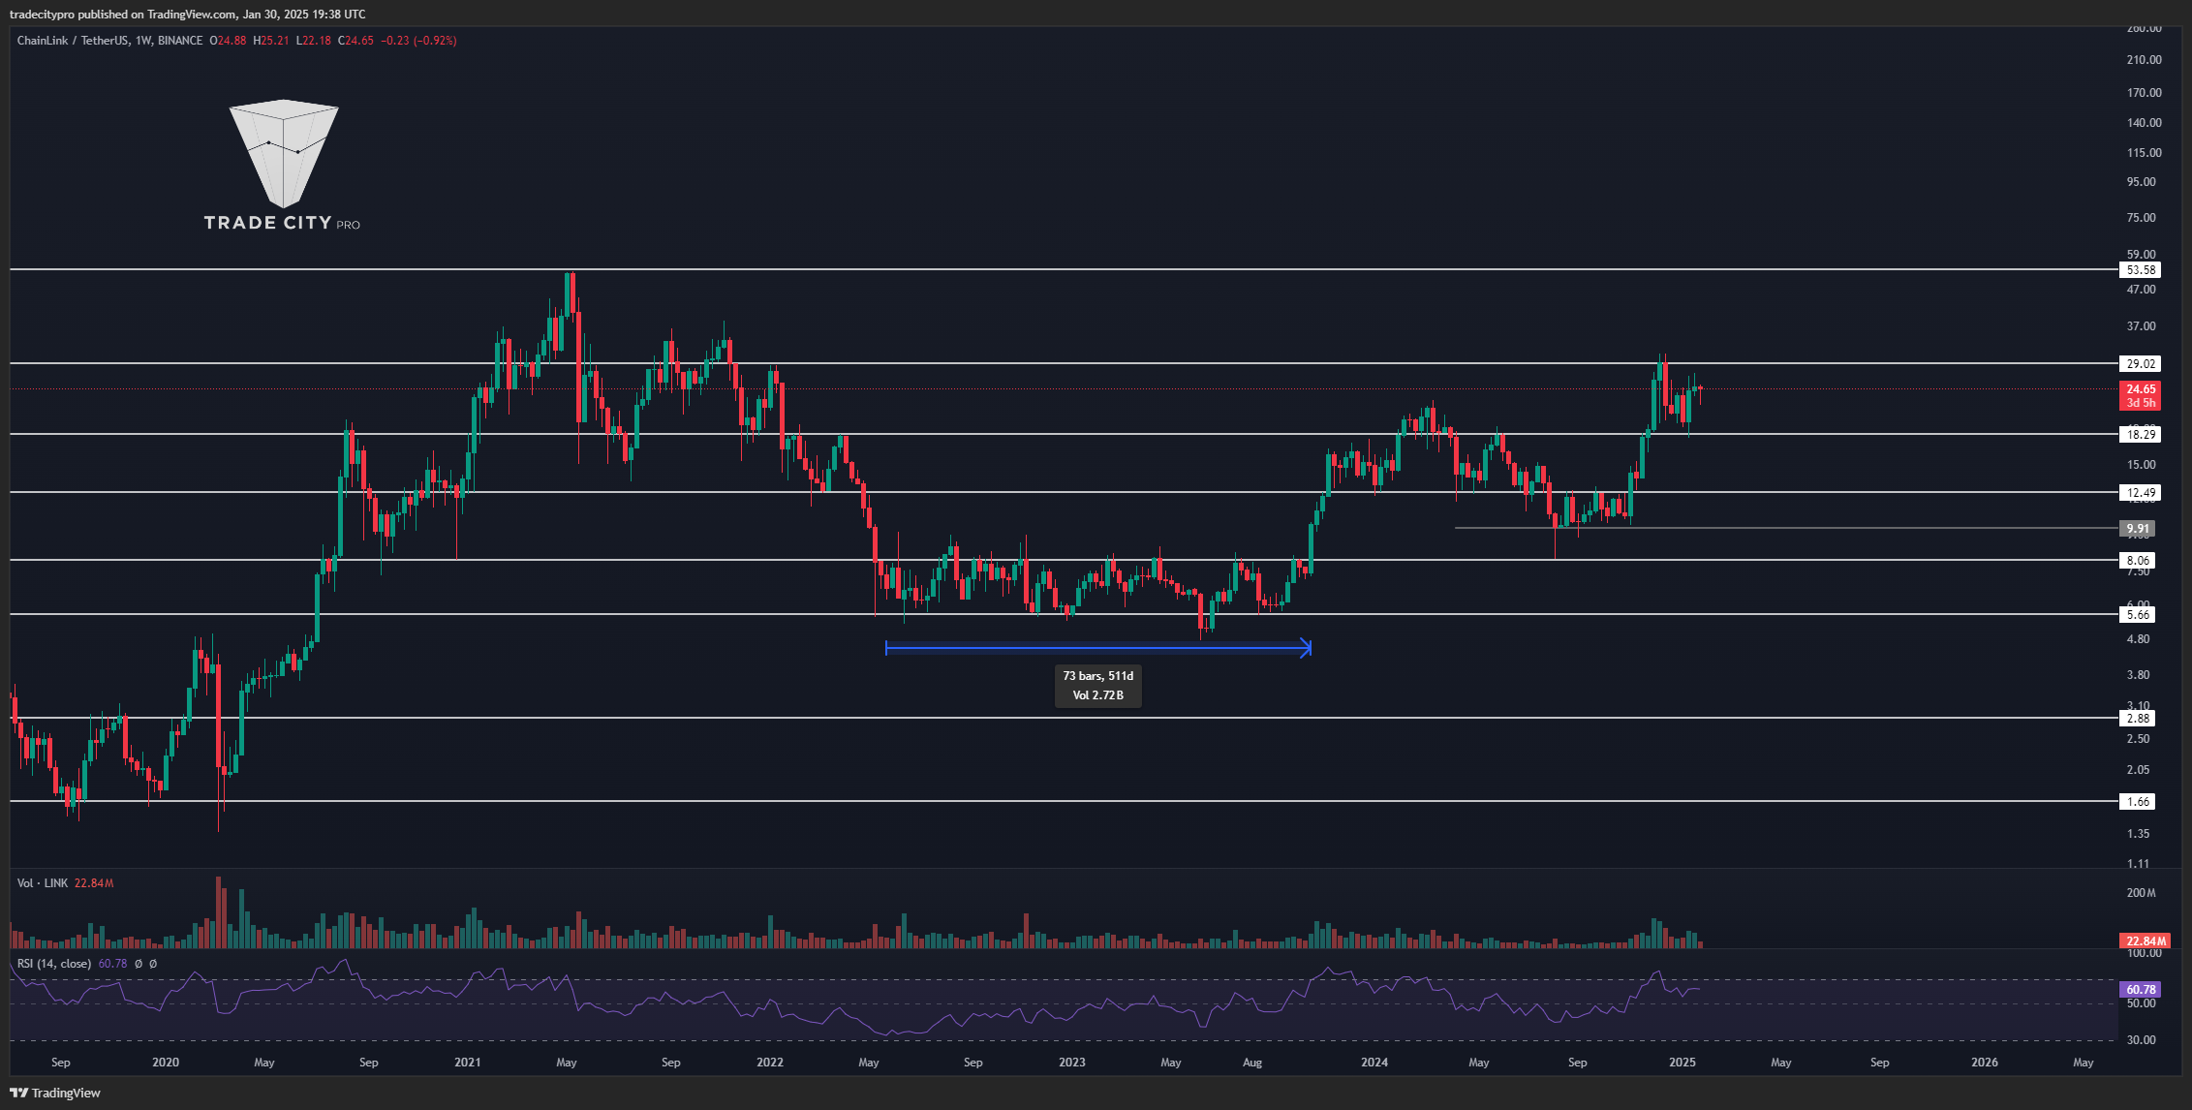This screenshot has width=2192, height=1110.
Task: Click the 37.00 tick on price axis
Action: click(x=2141, y=326)
